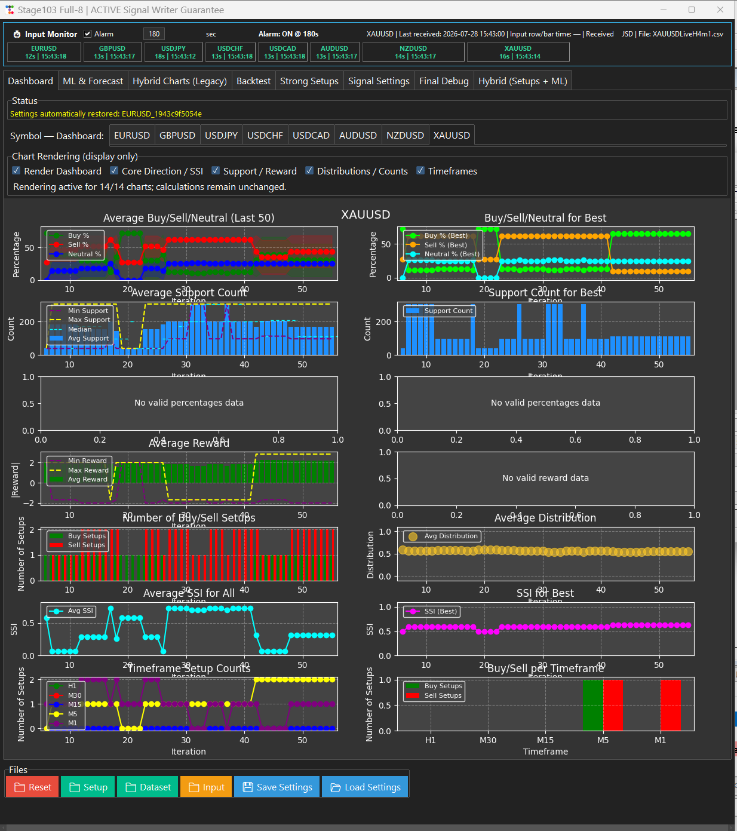The image size is (737, 831).
Task: Click the Average Buy/Sell/Neutral chart legend
Action: (75, 245)
